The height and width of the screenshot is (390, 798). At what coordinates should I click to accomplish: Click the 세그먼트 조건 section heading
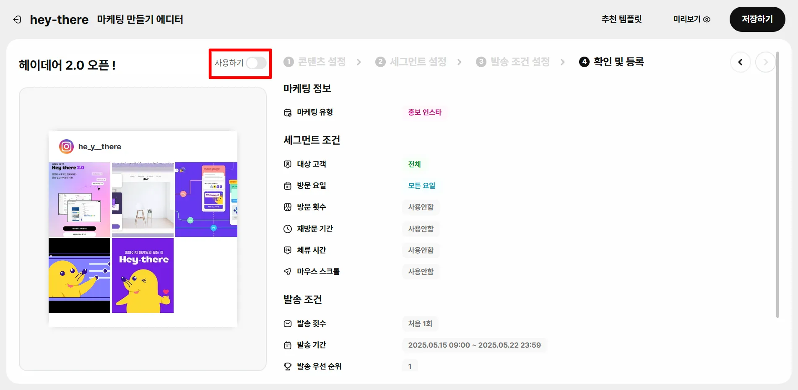click(x=312, y=140)
